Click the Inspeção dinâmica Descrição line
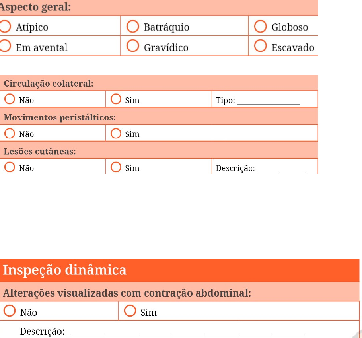The image size is (362, 338). [x=186, y=332]
